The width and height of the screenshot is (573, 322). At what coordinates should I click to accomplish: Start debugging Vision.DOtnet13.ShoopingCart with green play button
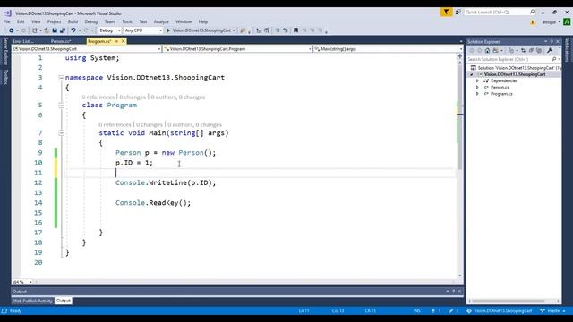pos(168,30)
